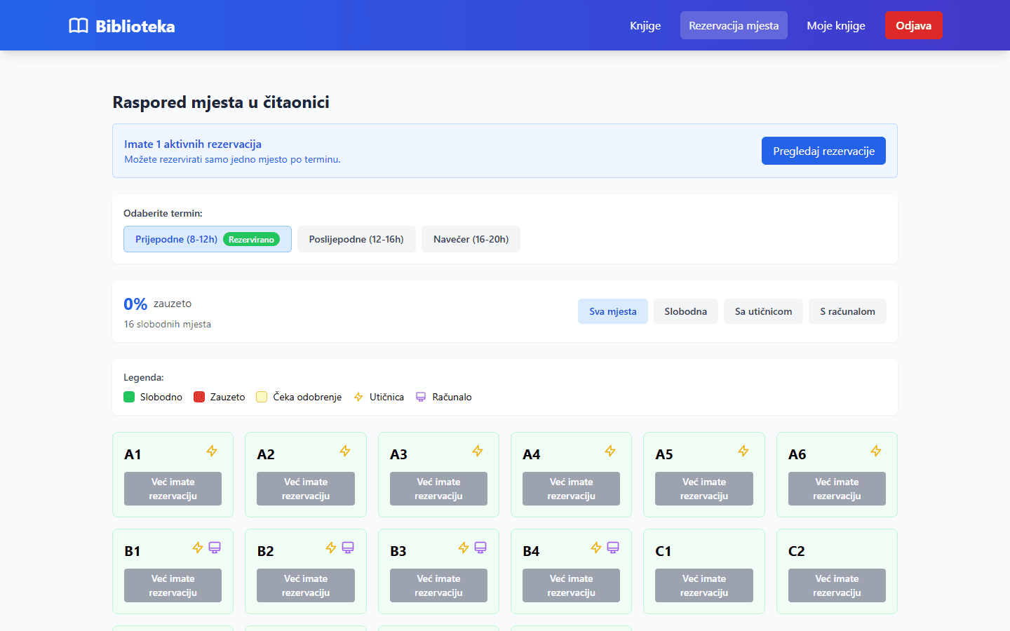
Task: Click the reservation button on seat B4
Action: click(x=571, y=585)
